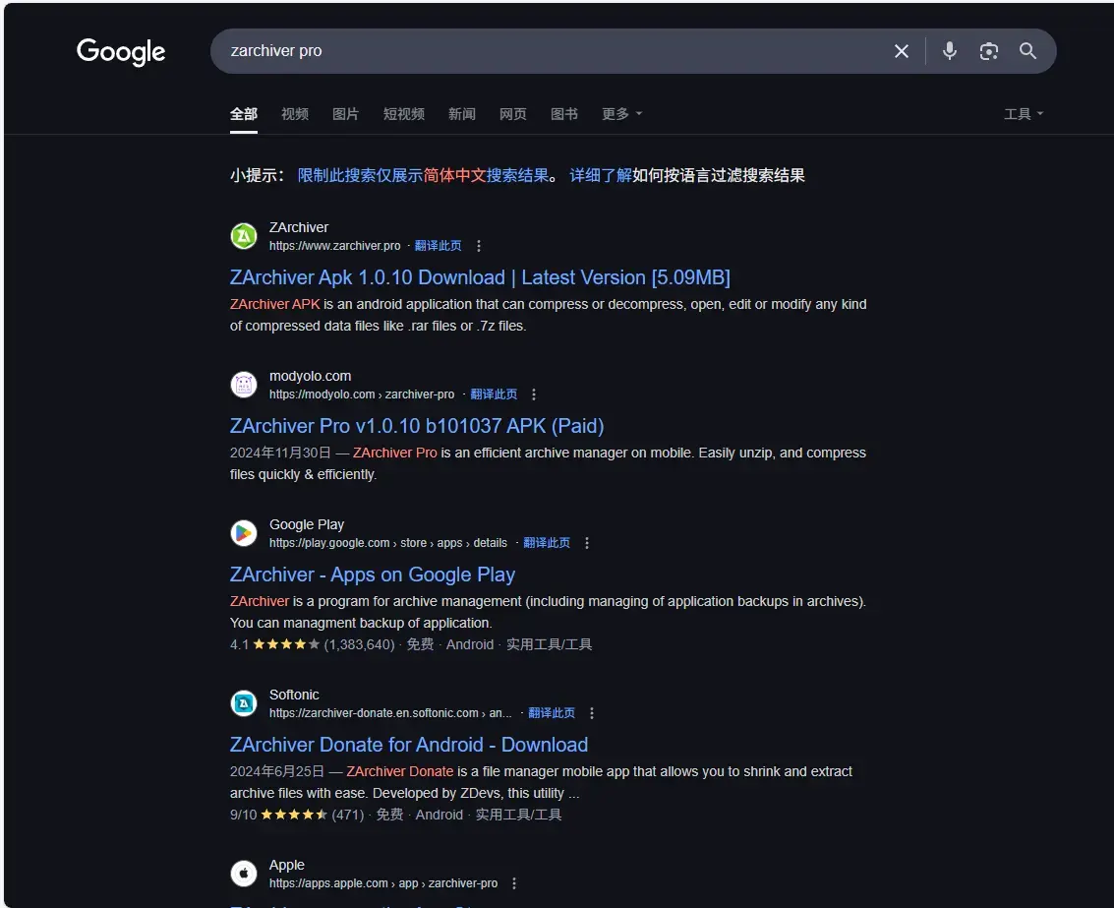Click the zarchiver-donate.en.softonic.com URL
The image size is (1114, 908).
pyautogui.click(x=390, y=713)
